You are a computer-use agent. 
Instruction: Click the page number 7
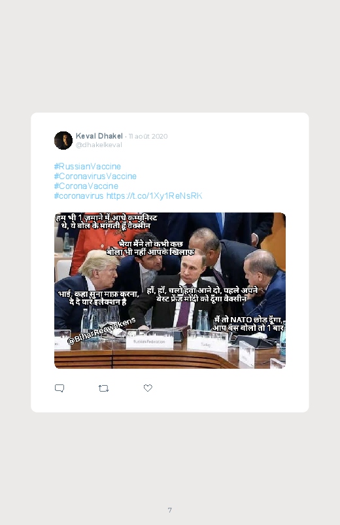click(x=170, y=510)
